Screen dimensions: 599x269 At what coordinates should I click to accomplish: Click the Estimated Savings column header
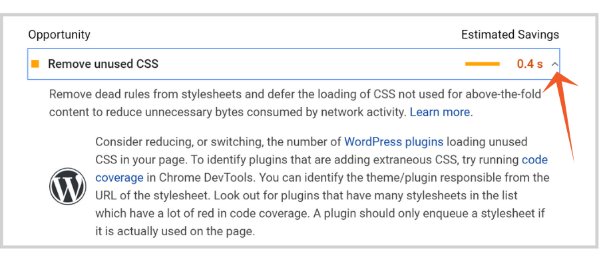click(x=510, y=35)
